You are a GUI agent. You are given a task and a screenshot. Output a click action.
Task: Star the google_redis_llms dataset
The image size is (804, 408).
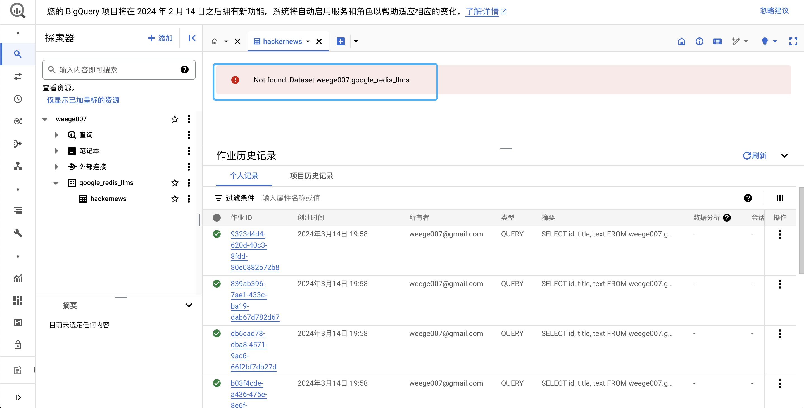(x=175, y=182)
